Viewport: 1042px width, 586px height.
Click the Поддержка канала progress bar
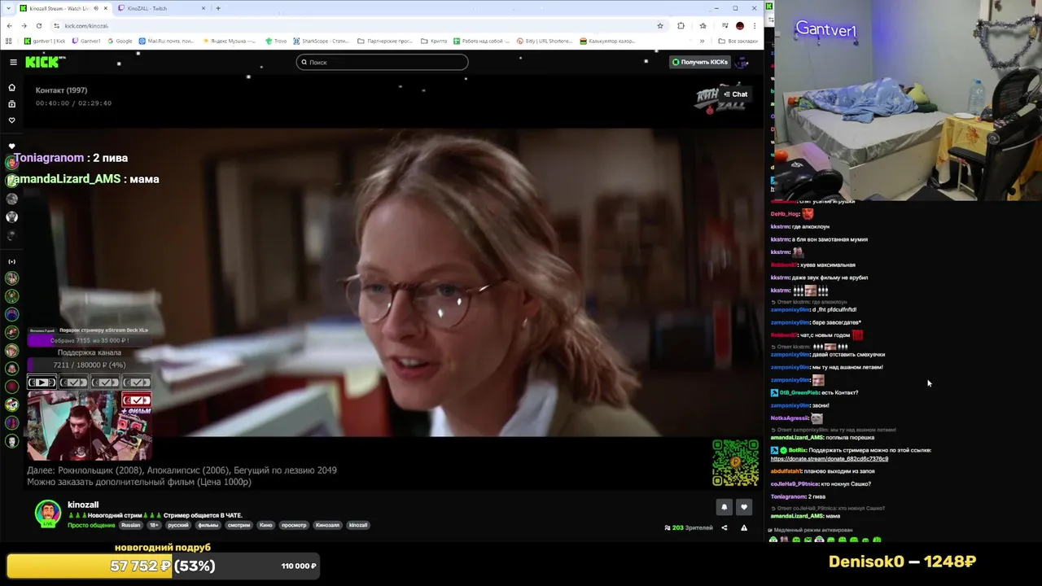[90, 365]
